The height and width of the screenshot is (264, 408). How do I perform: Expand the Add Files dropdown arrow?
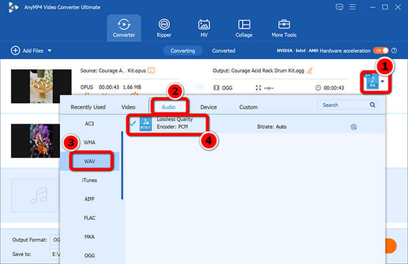click(x=50, y=51)
